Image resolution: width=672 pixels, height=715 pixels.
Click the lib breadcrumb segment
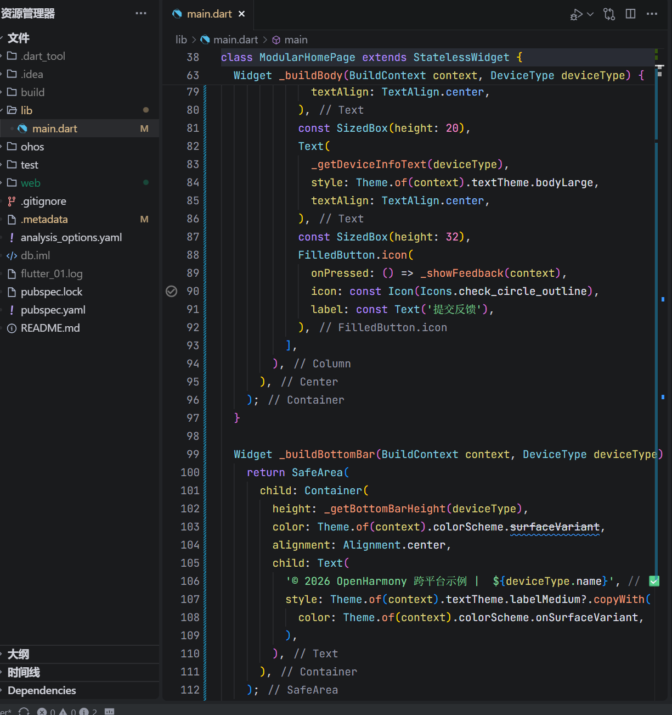(x=181, y=40)
